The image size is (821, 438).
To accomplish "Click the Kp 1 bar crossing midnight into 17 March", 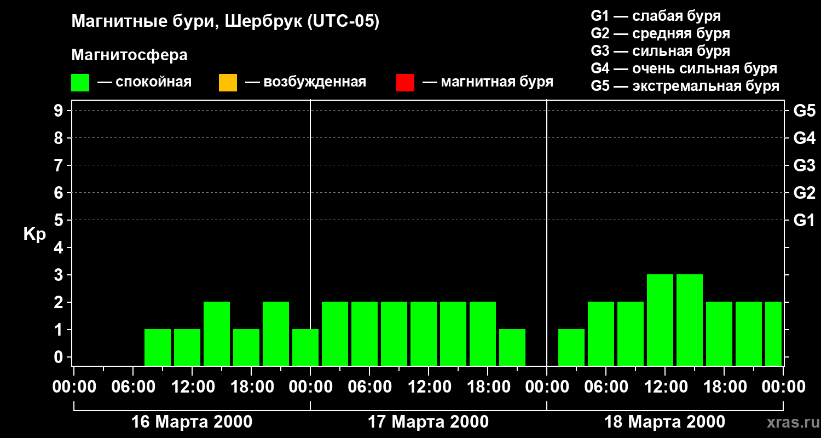I will (305, 347).
